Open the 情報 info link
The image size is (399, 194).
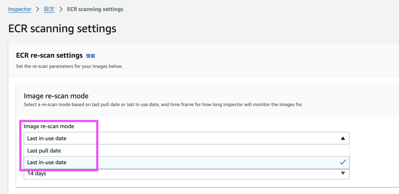click(x=90, y=56)
